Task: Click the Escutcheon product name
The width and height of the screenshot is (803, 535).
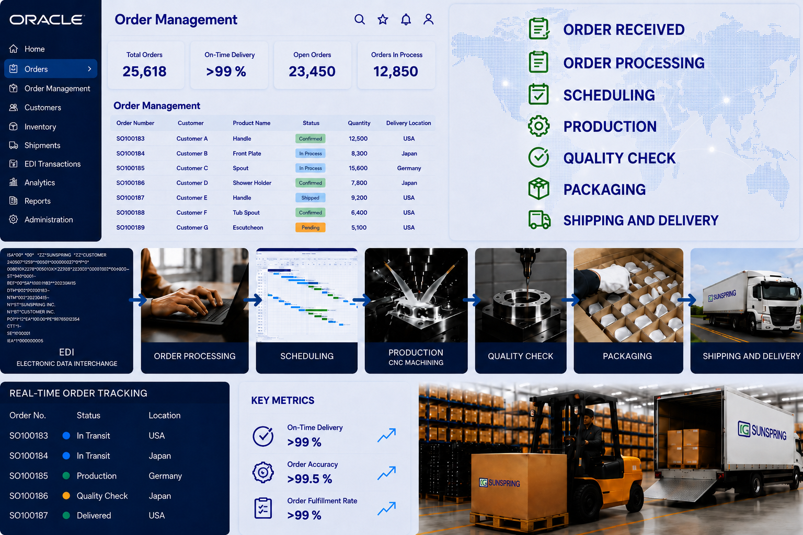Action: point(248,227)
